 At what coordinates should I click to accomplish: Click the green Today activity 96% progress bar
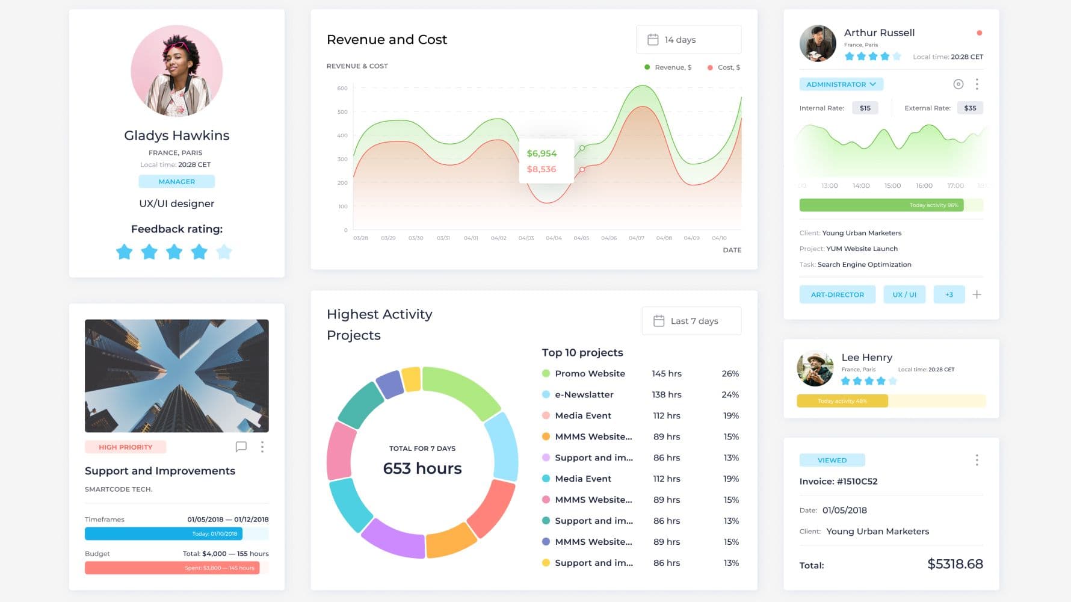click(881, 205)
